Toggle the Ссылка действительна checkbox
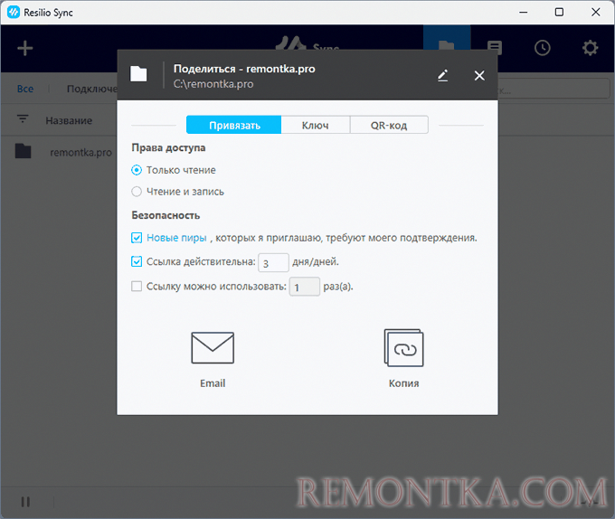Image resolution: width=615 pixels, height=519 pixels. (x=137, y=261)
